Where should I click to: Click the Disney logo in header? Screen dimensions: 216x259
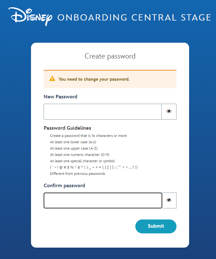[x=30, y=17]
